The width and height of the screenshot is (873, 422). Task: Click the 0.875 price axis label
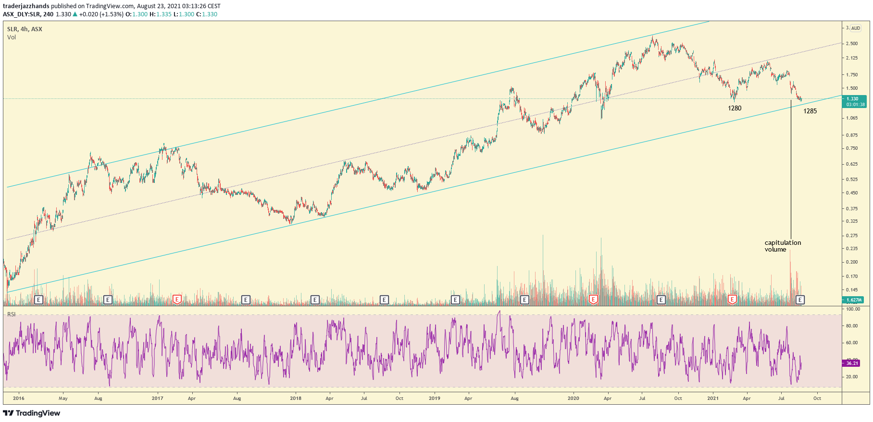coord(852,135)
